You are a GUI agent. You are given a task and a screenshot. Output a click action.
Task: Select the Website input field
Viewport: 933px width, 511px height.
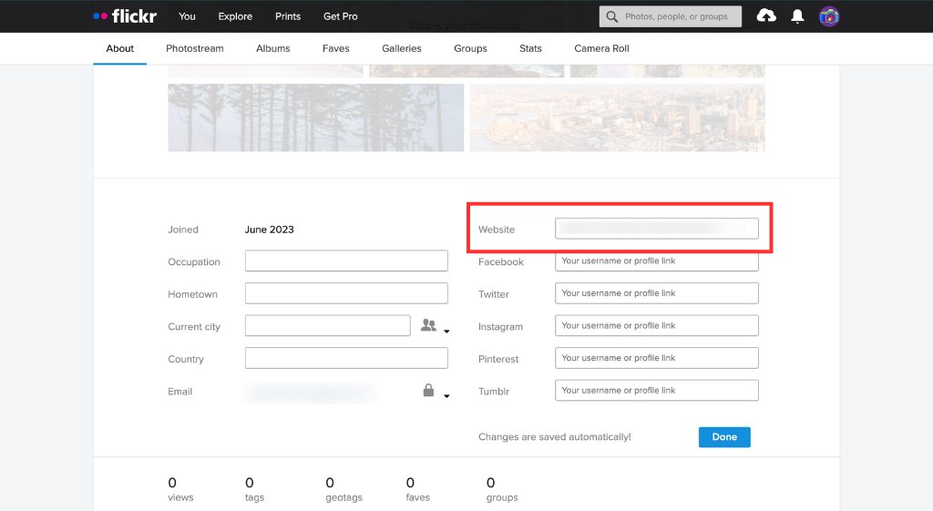[656, 229]
